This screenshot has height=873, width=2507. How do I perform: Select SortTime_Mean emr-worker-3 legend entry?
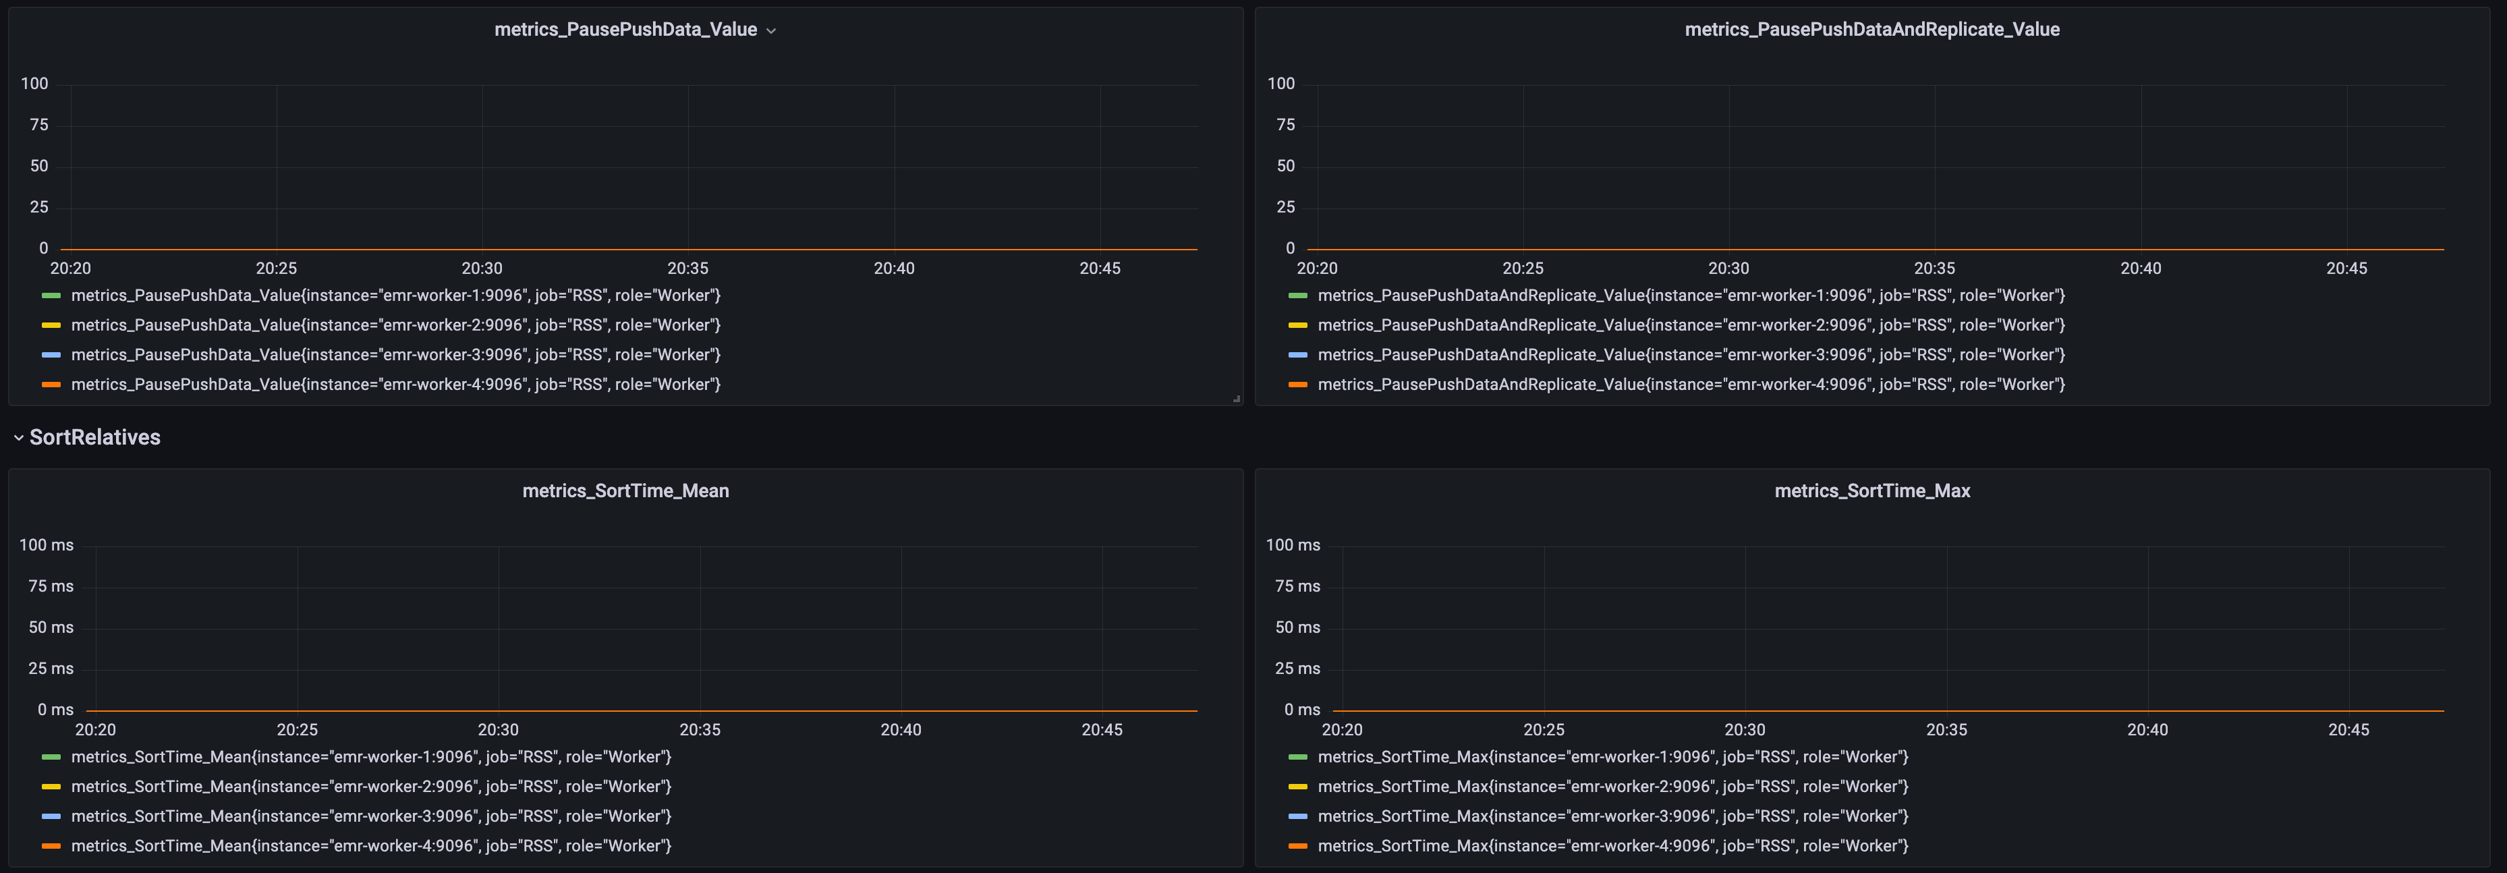[x=371, y=816]
